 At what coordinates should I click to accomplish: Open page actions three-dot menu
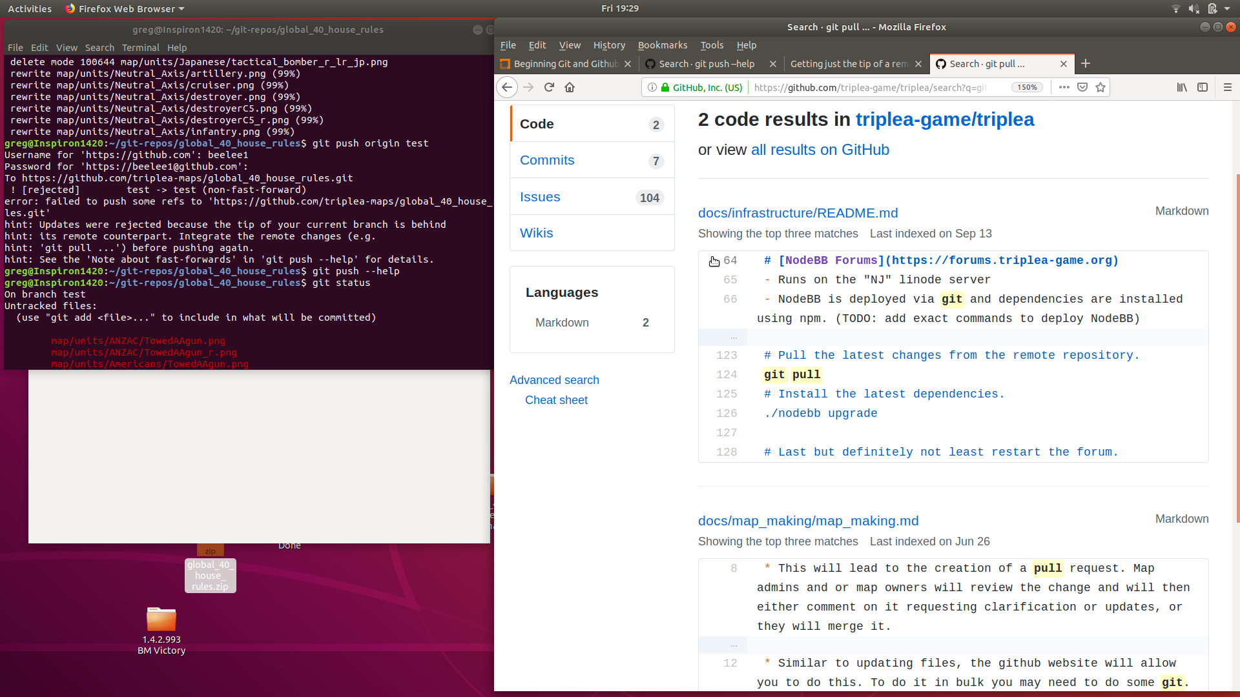(x=1064, y=87)
